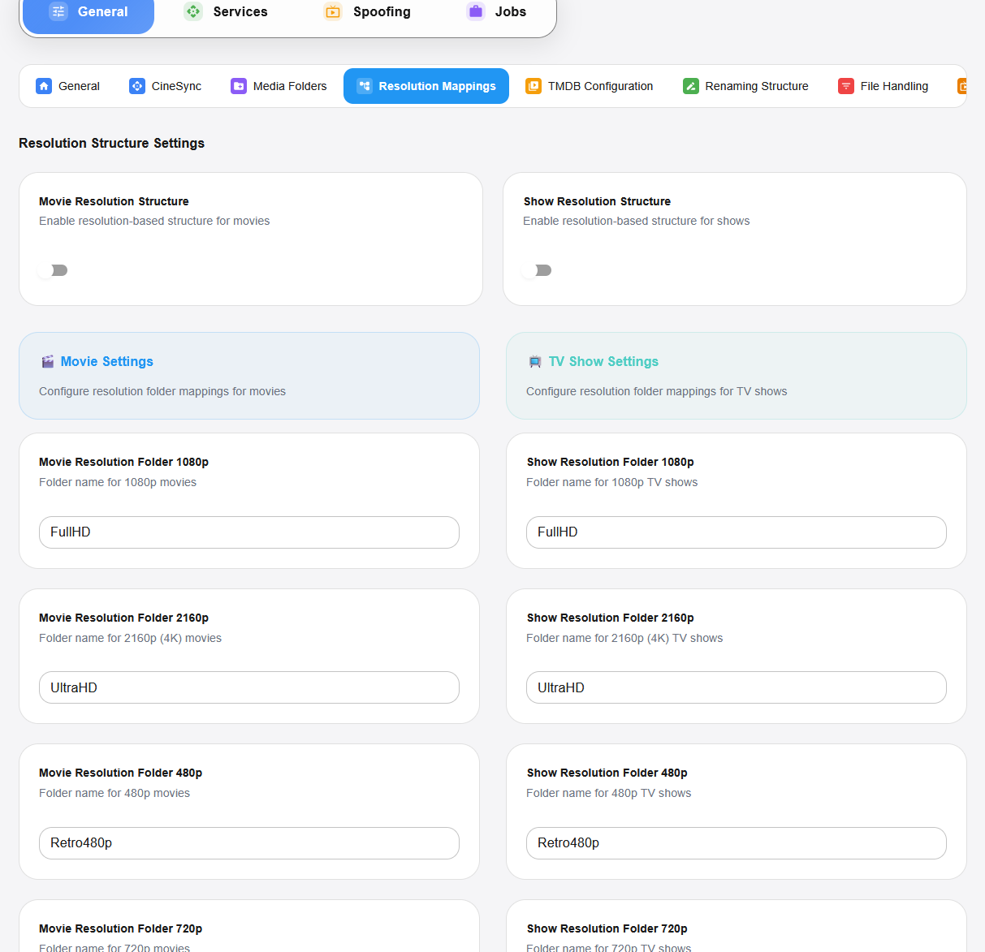Click the green Renaming Structure pencil icon
The image size is (985, 952).
(x=691, y=86)
